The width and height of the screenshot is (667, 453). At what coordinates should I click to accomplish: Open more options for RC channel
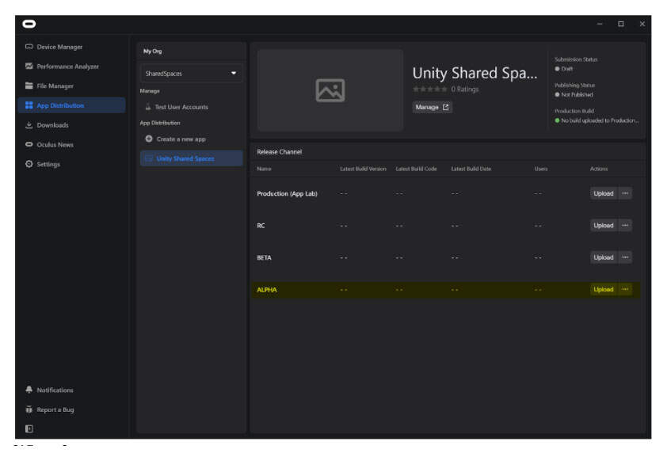(625, 226)
